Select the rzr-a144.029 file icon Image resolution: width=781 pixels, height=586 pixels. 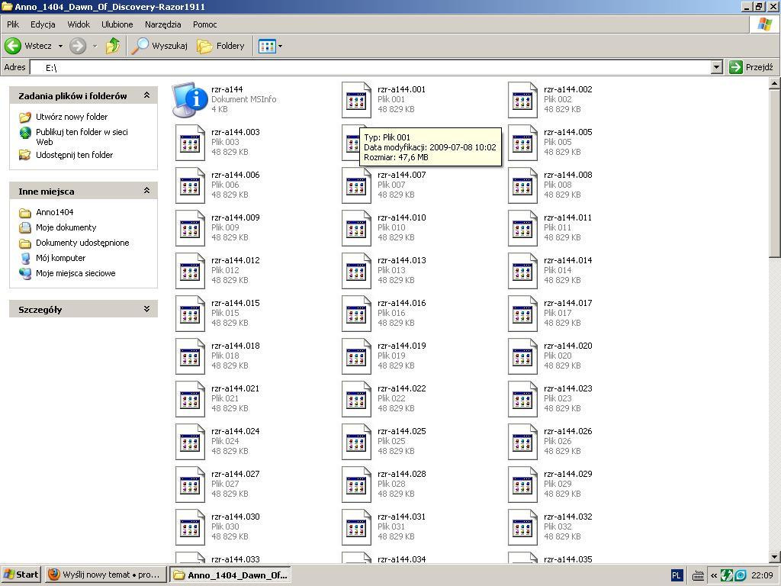(x=523, y=485)
